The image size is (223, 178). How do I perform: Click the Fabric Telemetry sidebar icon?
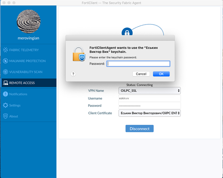pos(5,50)
